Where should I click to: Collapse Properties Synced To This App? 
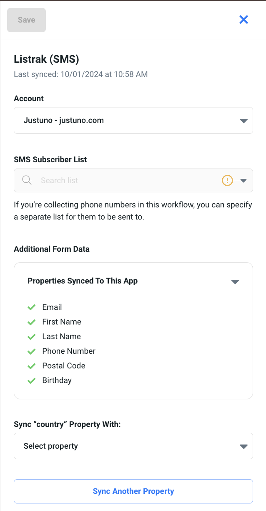pos(235,281)
